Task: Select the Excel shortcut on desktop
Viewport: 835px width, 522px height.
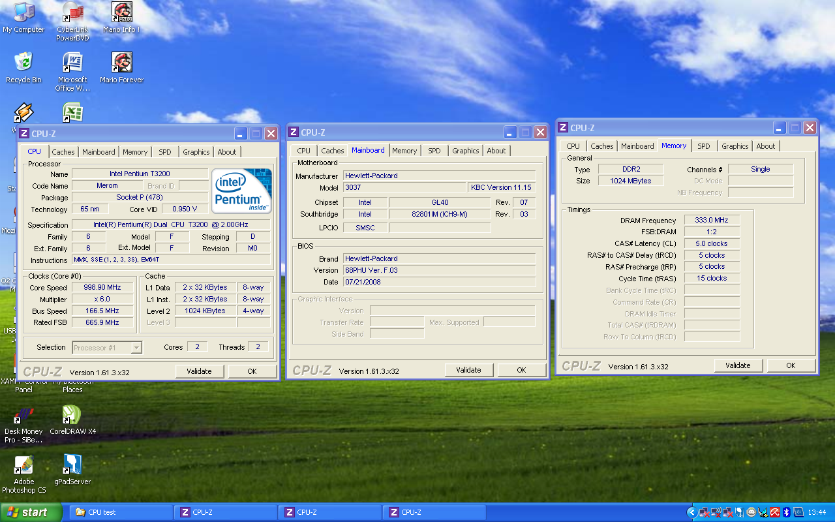Action: point(72,112)
